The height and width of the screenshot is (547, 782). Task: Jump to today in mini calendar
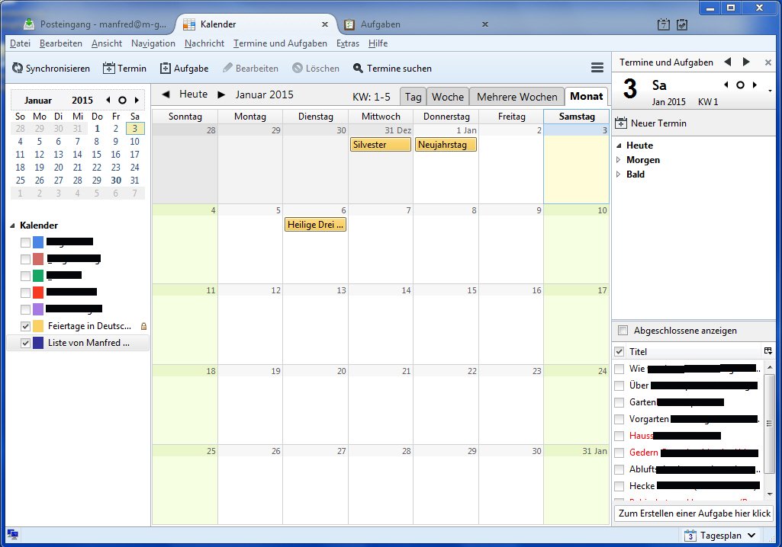[x=122, y=100]
